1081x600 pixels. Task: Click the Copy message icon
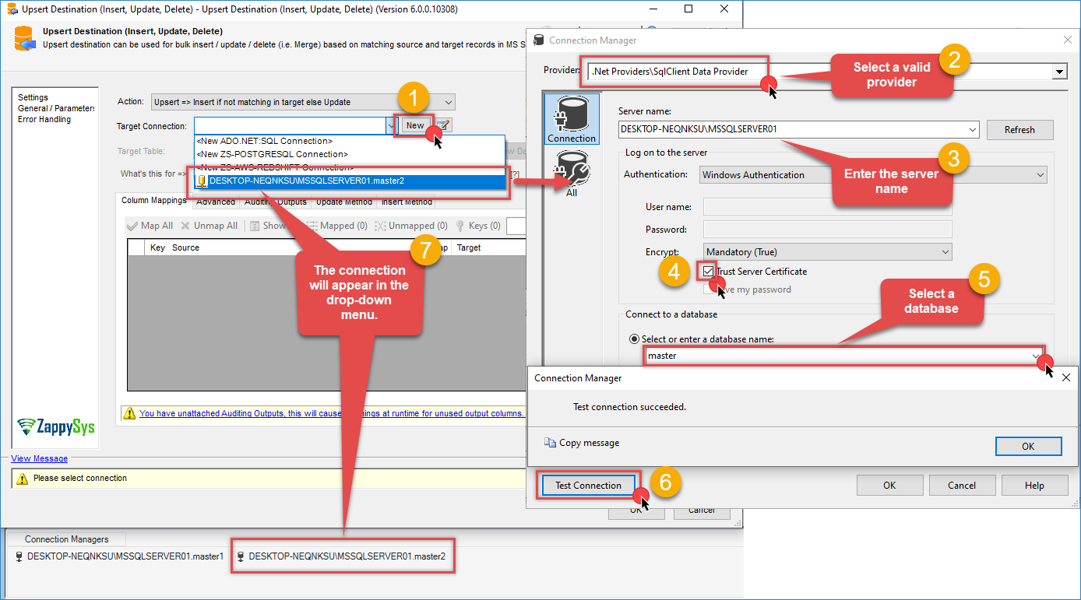click(550, 443)
